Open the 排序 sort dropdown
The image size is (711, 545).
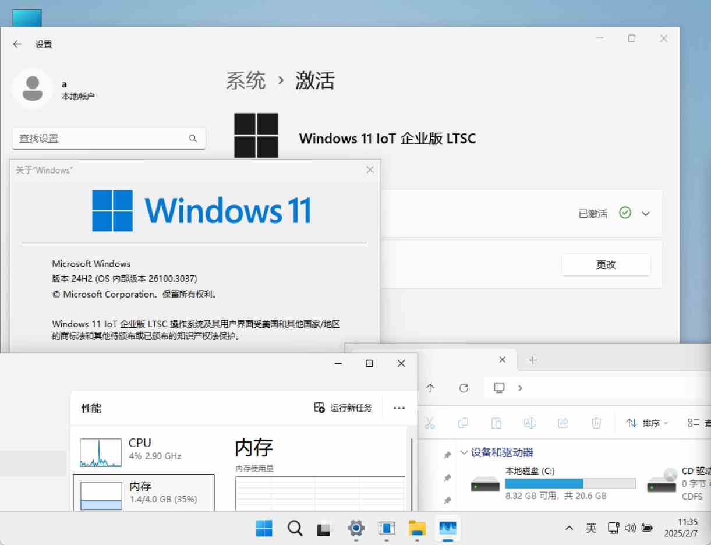(x=647, y=423)
